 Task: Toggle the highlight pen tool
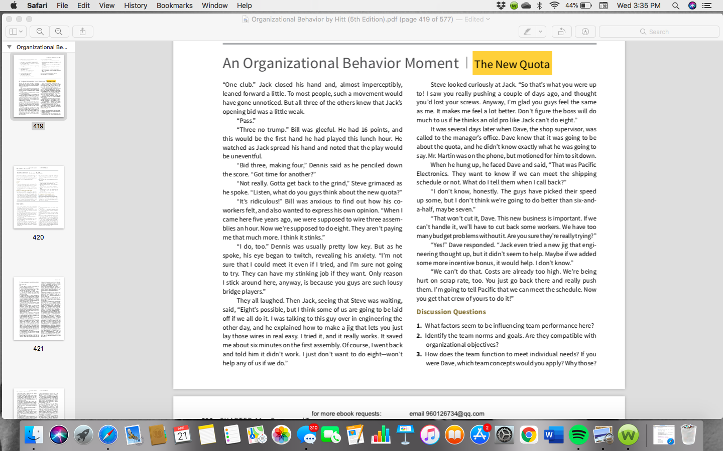527,32
